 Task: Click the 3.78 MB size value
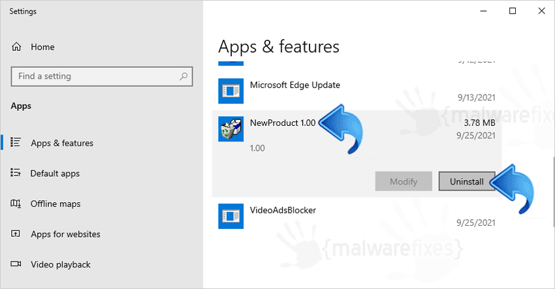479,123
